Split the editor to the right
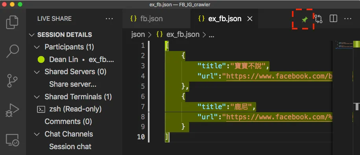Screen dimensions: 360x155 coord(333,18)
